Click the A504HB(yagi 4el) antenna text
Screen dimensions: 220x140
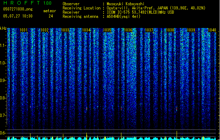click(x=123, y=16)
